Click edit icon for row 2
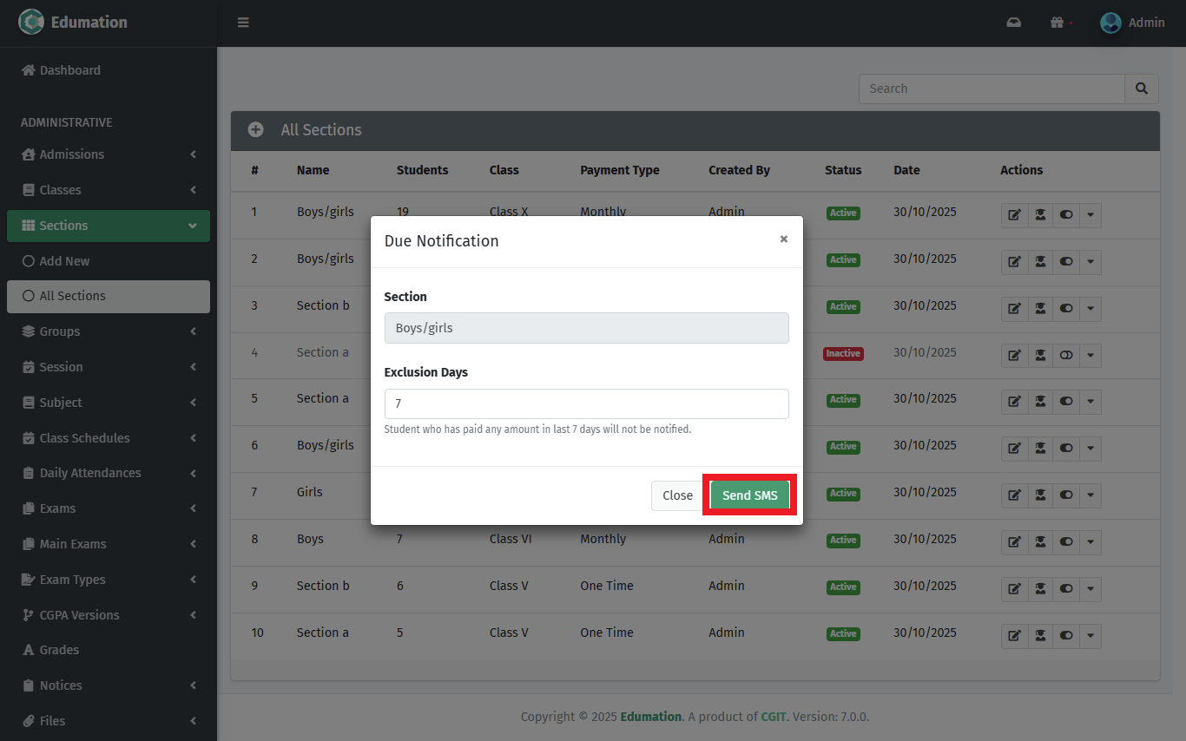The image size is (1186, 741). click(1014, 262)
